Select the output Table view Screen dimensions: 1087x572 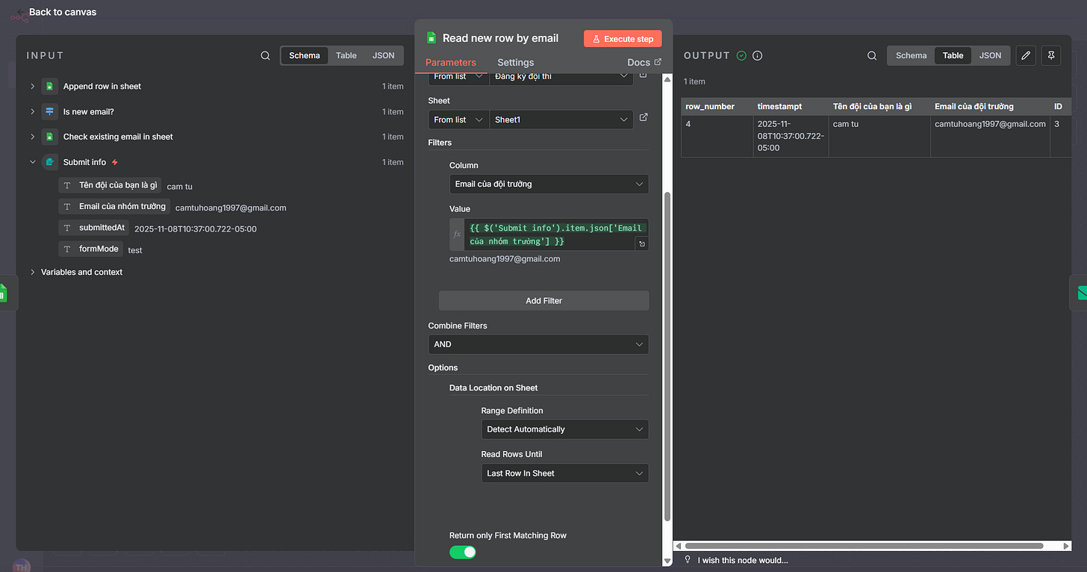click(953, 55)
